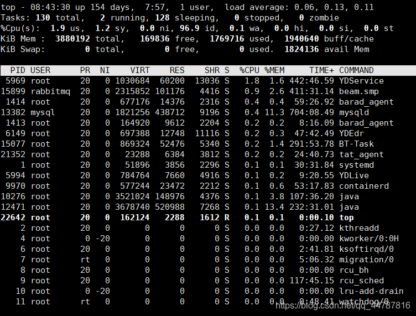Click the 1824136 avail Mem value
416x316 pixels.
(301, 49)
